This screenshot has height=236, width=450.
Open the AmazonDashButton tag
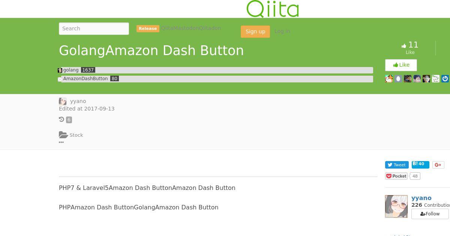coord(85,79)
